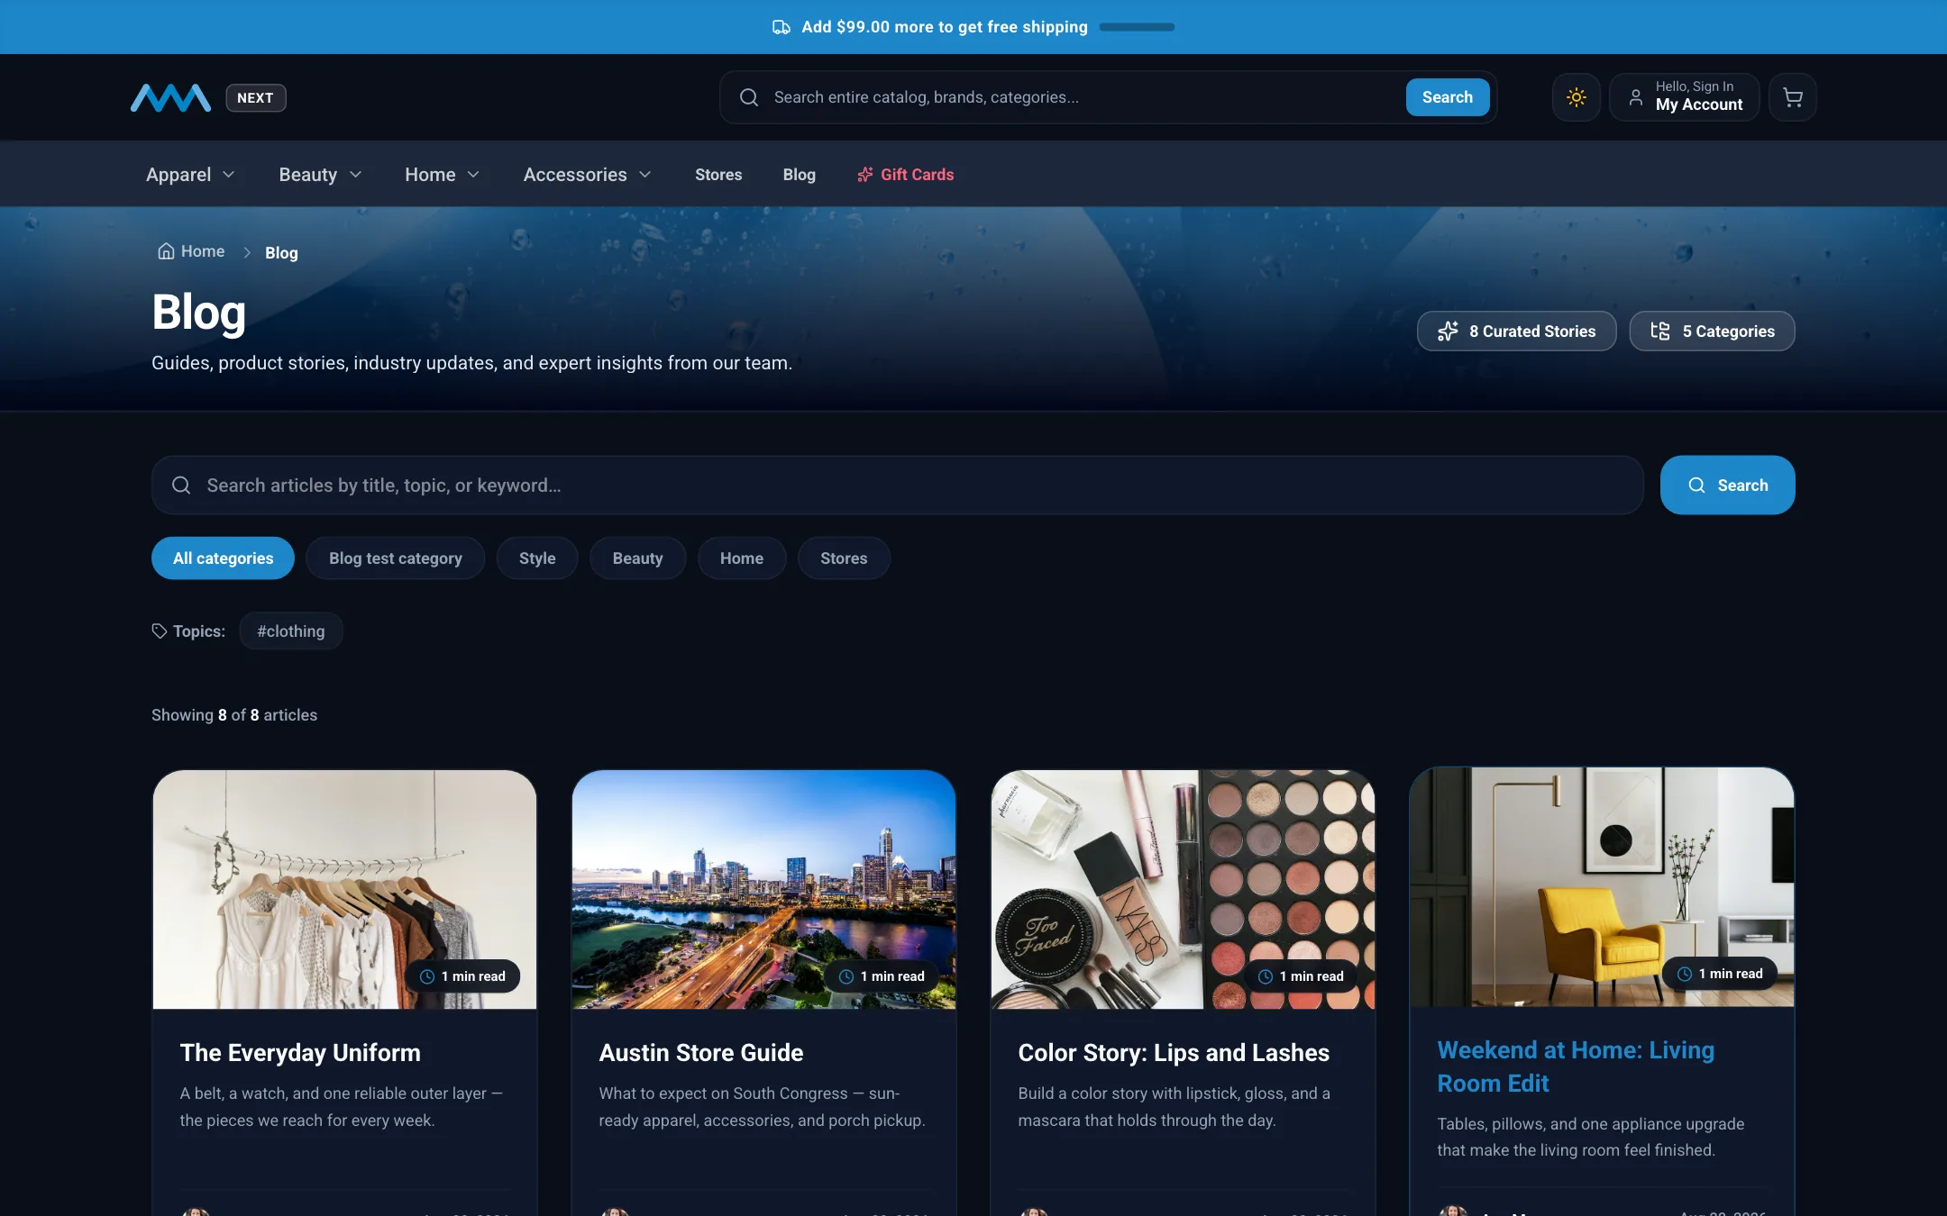
Task: Click the folder tree icon on Categories badge
Action: tap(1660, 331)
